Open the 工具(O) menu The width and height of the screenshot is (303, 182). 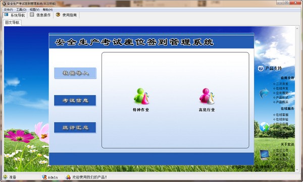point(21,10)
